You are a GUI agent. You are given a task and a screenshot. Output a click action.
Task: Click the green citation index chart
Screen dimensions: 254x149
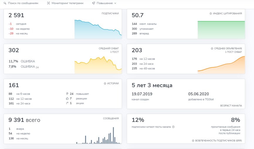[221, 30]
